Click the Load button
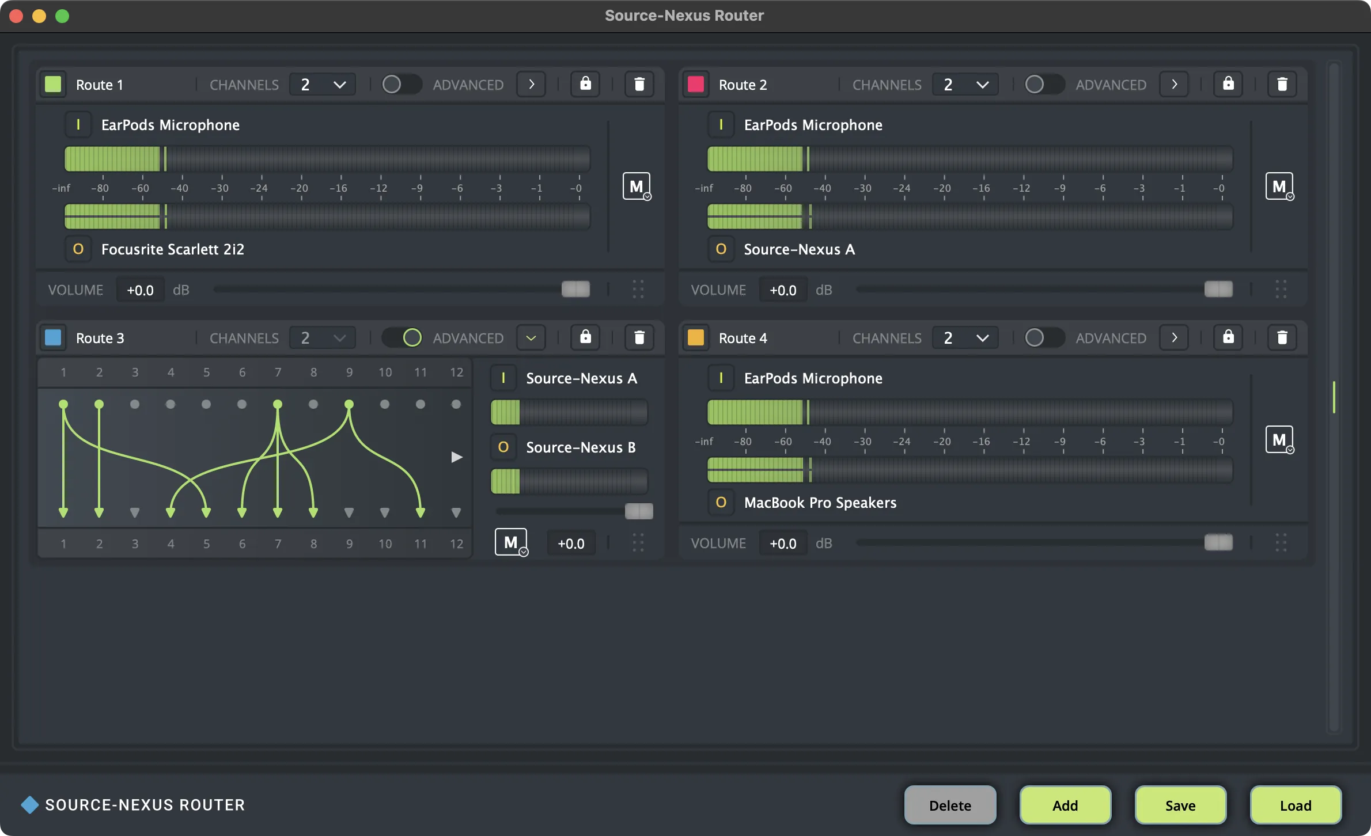1371x836 pixels. pyautogui.click(x=1296, y=805)
